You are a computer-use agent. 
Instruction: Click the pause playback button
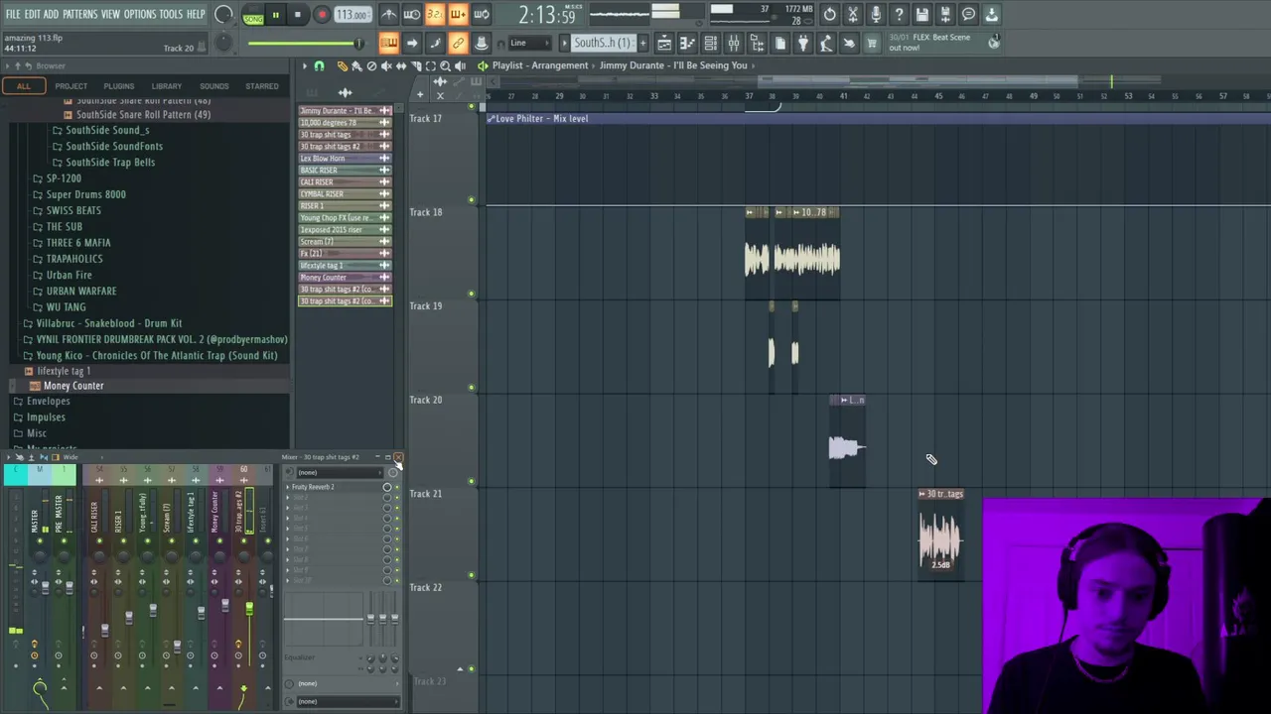pos(275,15)
